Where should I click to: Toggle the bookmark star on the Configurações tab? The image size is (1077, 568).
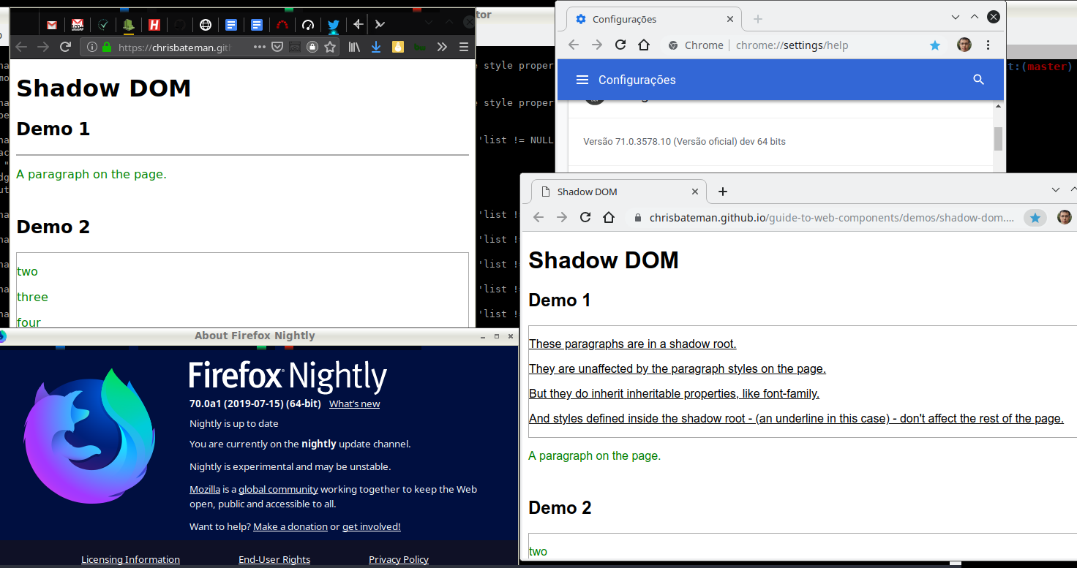click(935, 45)
